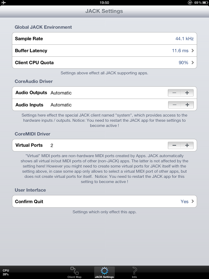Expand Confirm Quit setting chevron
This screenshot has height=279, width=209.
pyautogui.click(x=193, y=201)
